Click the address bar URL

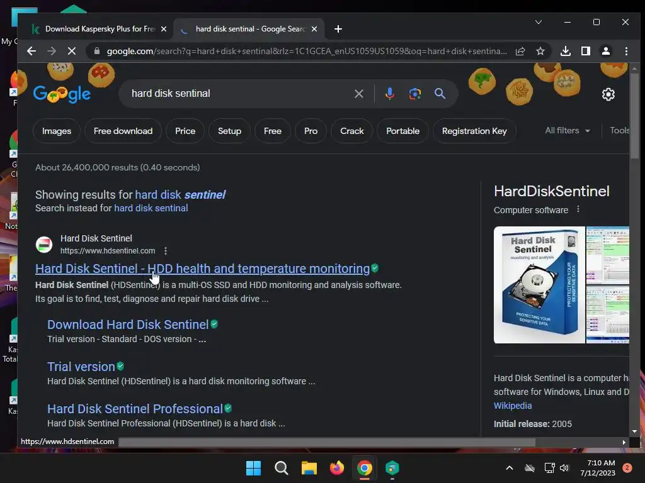point(307,51)
